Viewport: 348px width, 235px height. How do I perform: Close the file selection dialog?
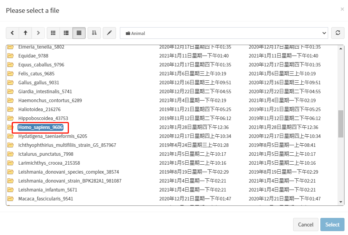tap(342, 9)
